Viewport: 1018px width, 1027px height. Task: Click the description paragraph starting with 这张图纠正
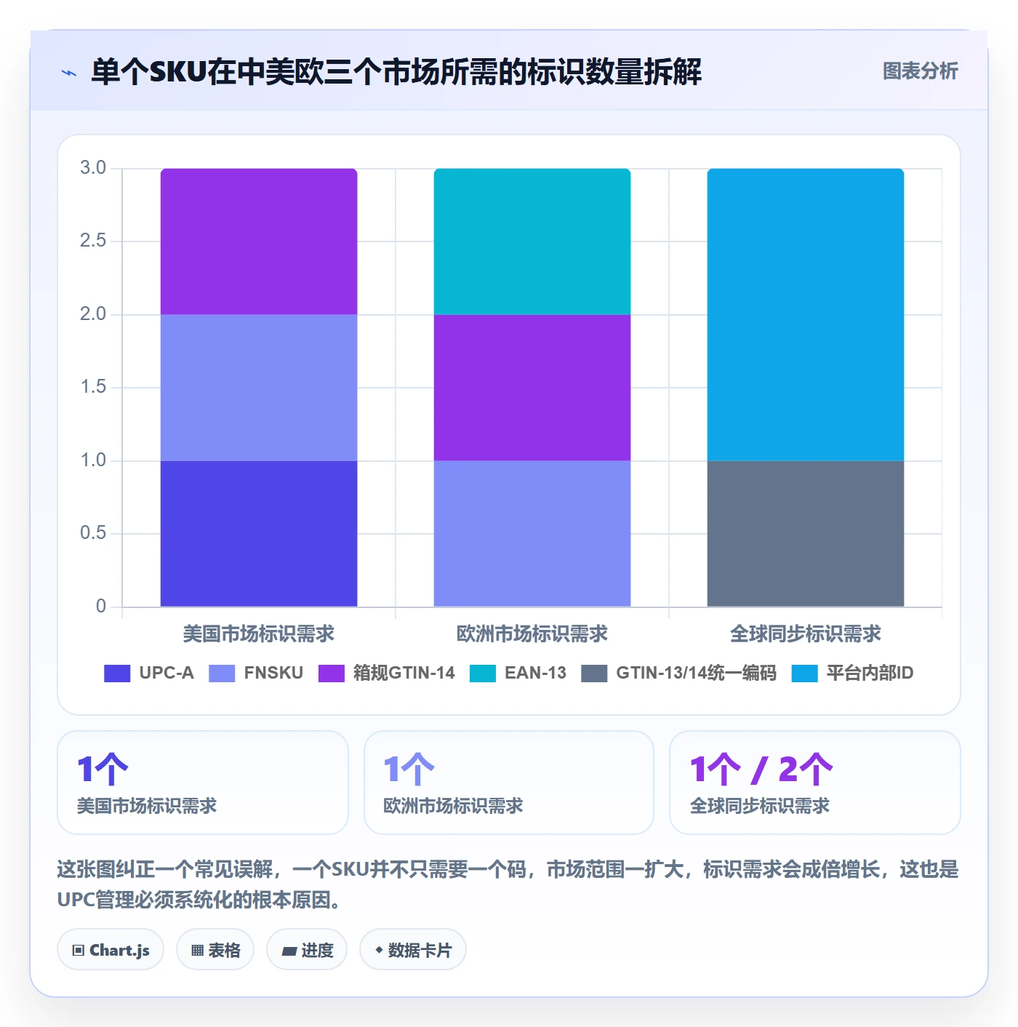pyautogui.click(x=508, y=884)
